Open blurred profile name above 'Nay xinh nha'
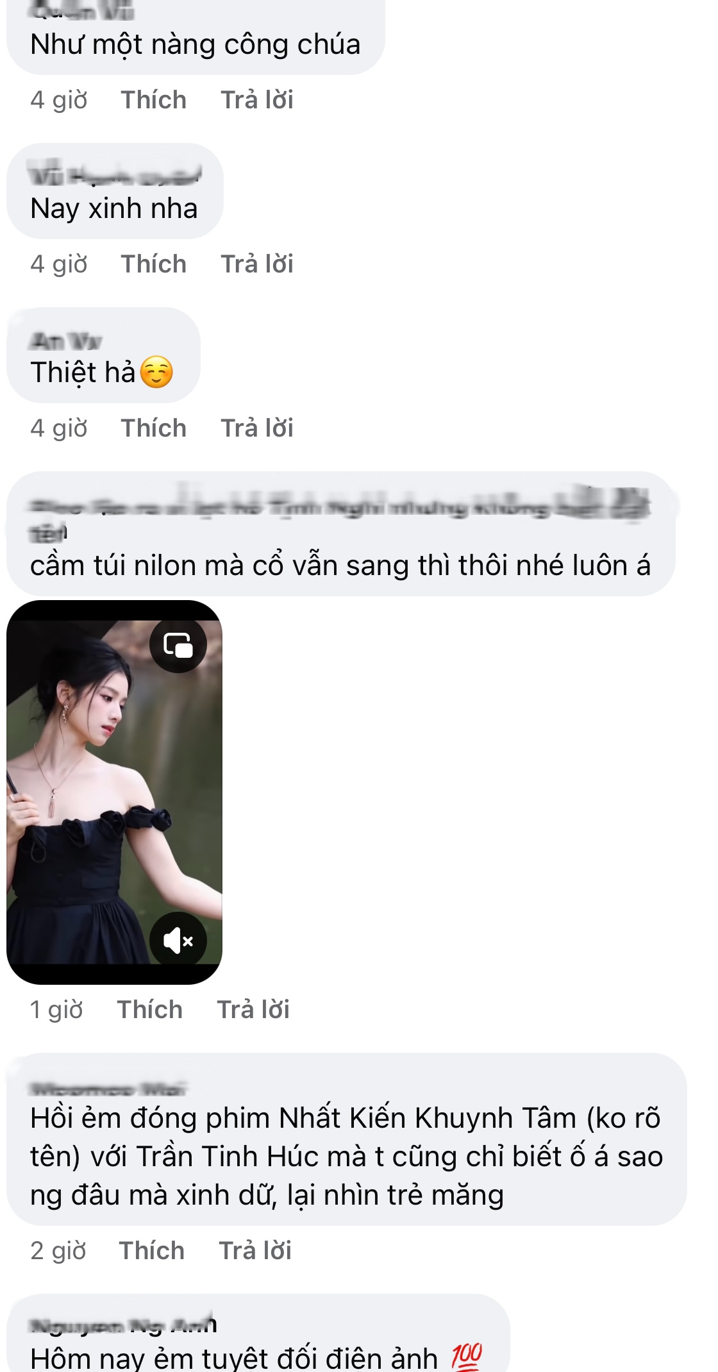Viewport: 718px width, 1372px height. click(115, 175)
